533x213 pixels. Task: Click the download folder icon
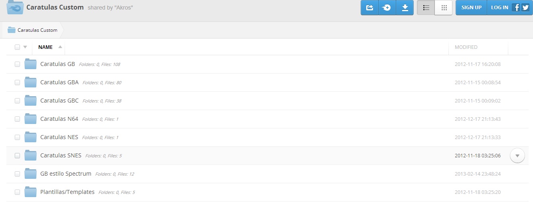pos(405,8)
